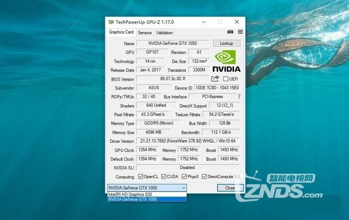Click the BIOS share/export arrow icon
Screen dimensions: 349x220
click(215, 79)
